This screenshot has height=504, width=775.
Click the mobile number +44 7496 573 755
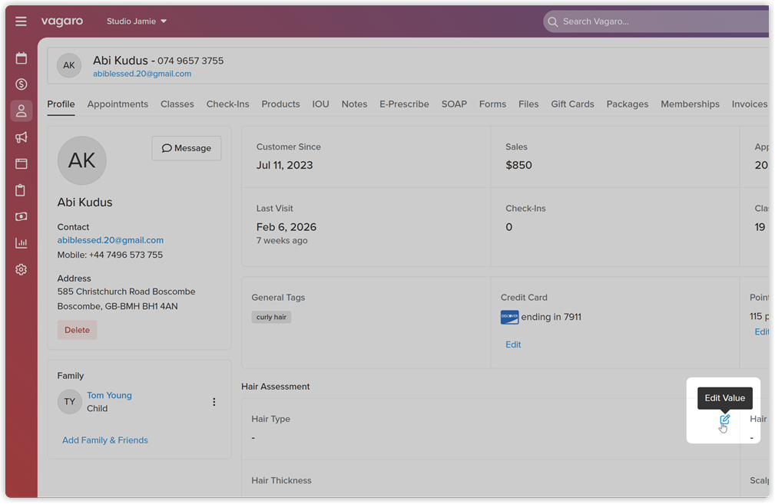tap(125, 255)
